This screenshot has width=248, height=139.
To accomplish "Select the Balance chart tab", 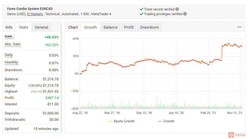I will pyautogui.click(x=110, y=27).
